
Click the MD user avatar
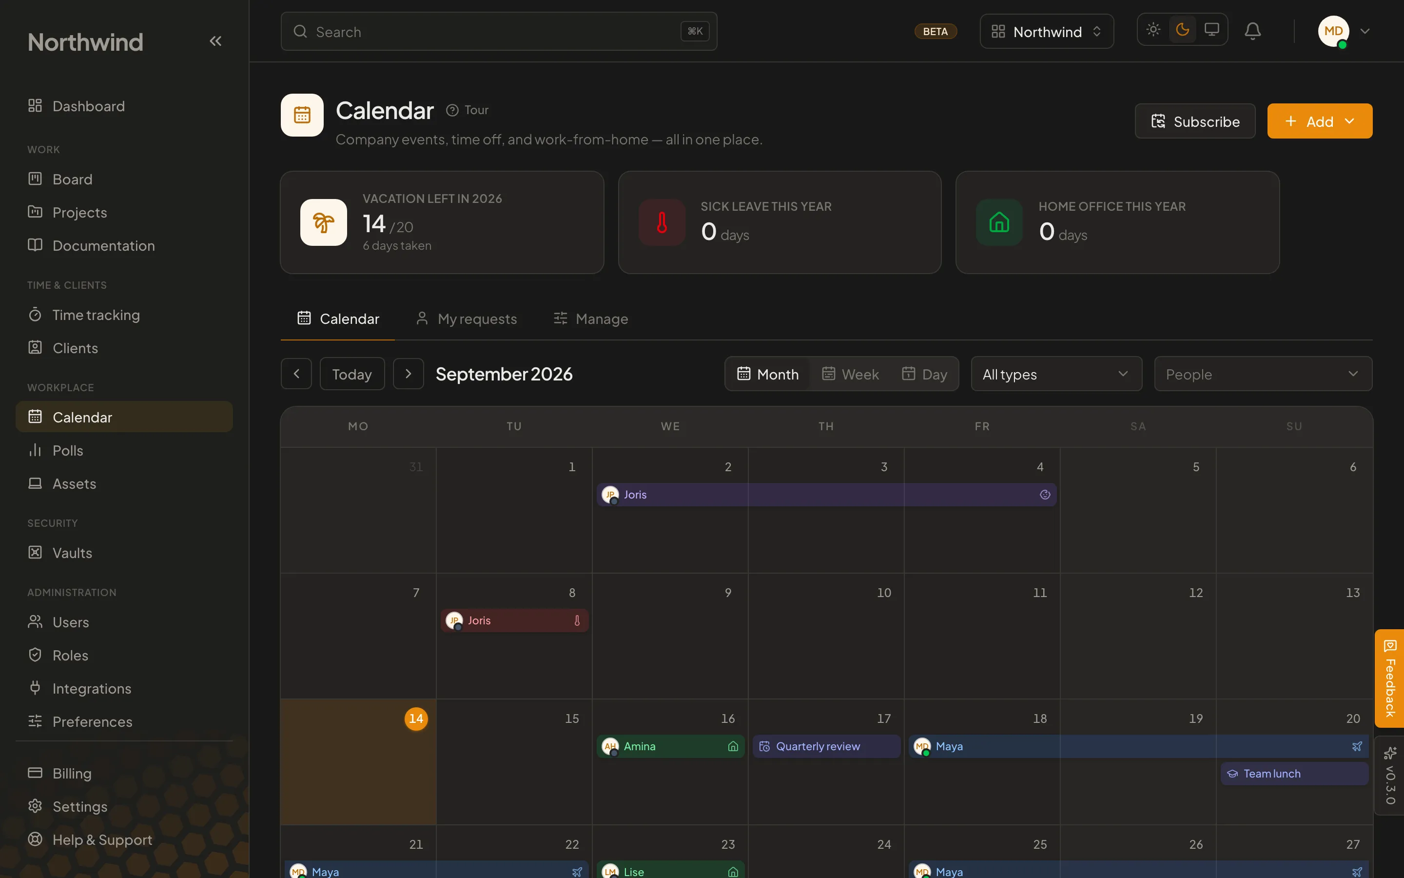click(x=1333, y=31)
